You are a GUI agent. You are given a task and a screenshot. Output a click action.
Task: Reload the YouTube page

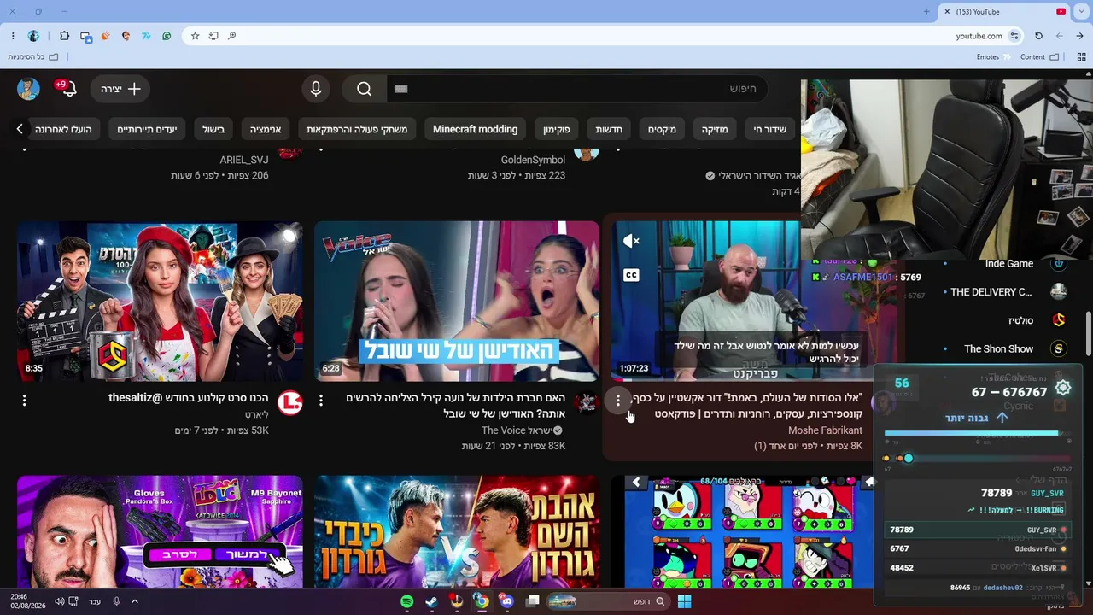point(1038,36)
